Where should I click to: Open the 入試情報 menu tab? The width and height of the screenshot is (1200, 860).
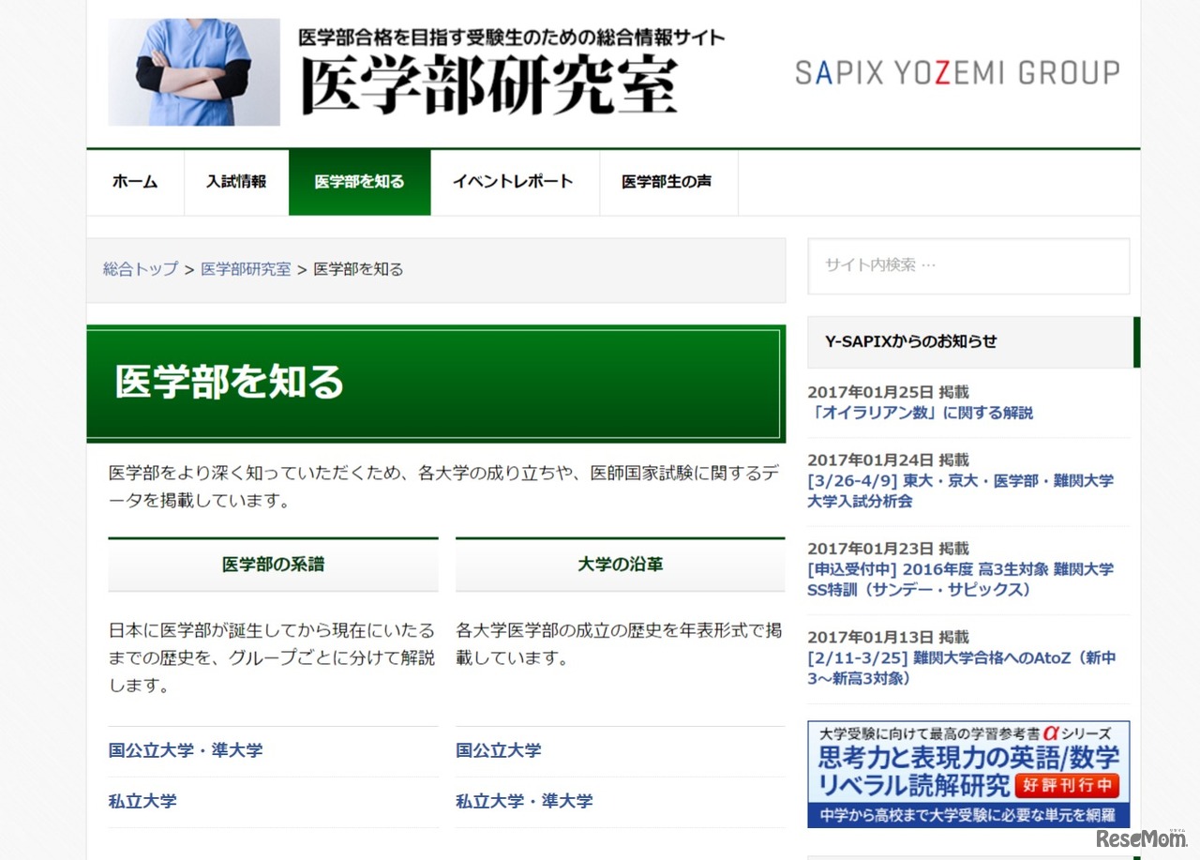click(236, 182)
